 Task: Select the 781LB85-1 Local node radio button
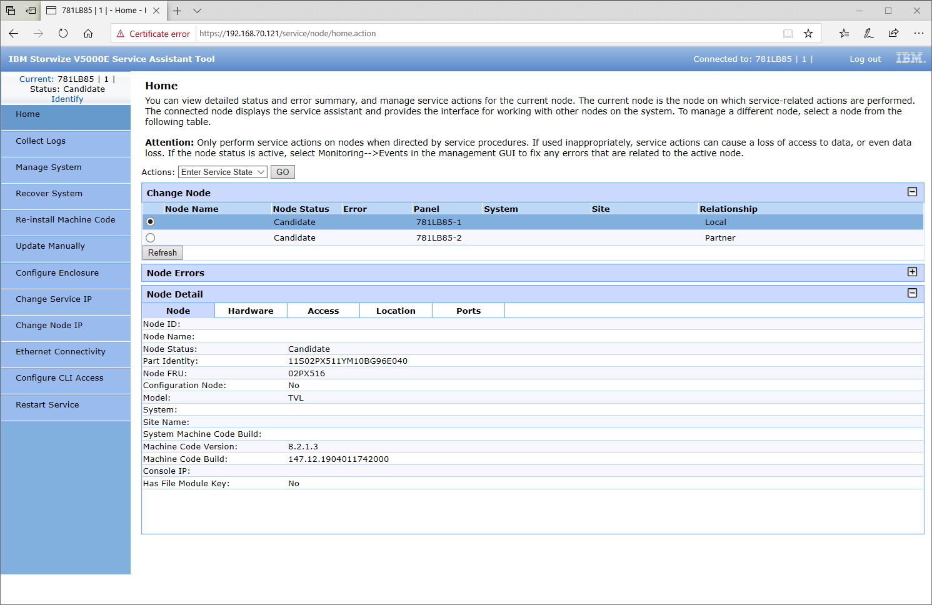coord(150,222)
